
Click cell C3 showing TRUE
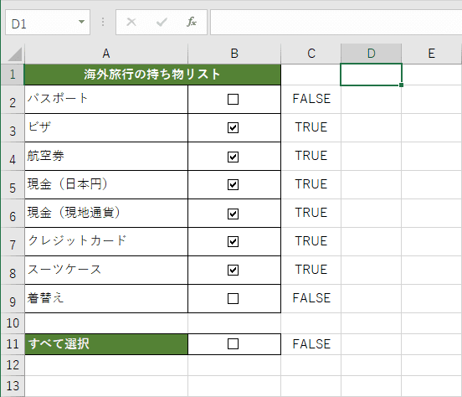tap(311, 127)
